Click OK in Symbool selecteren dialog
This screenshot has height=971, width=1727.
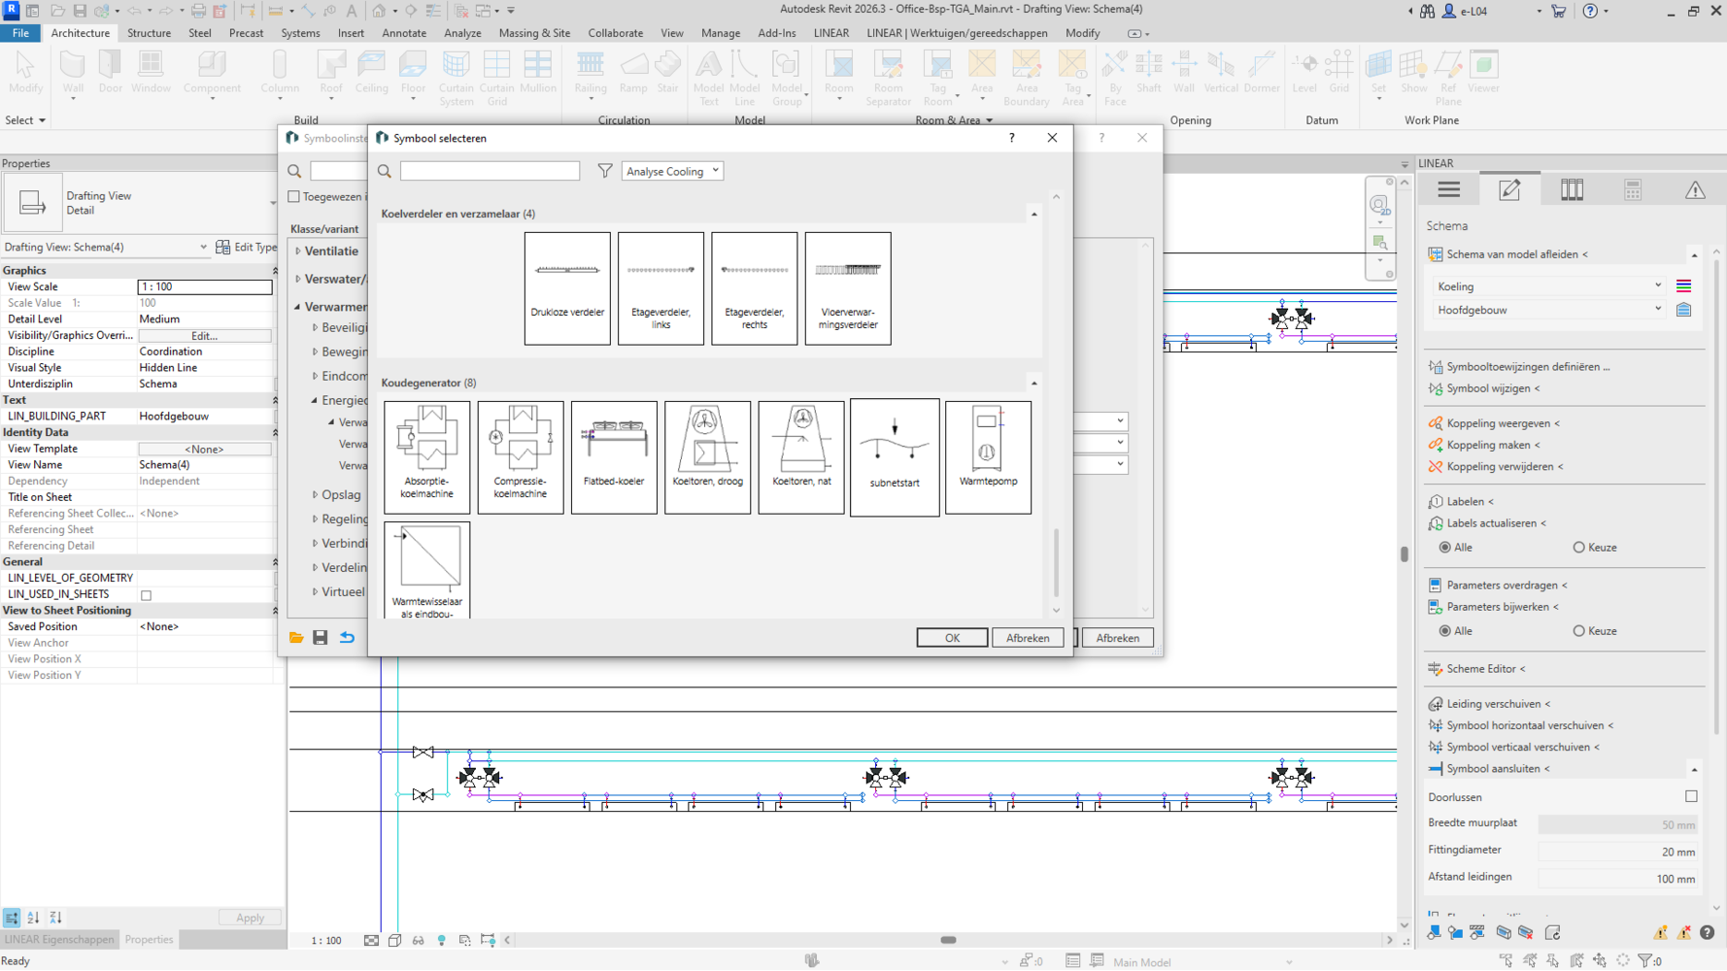tap(951, 638)
